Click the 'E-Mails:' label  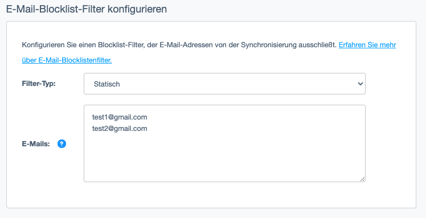click(36, 144)
